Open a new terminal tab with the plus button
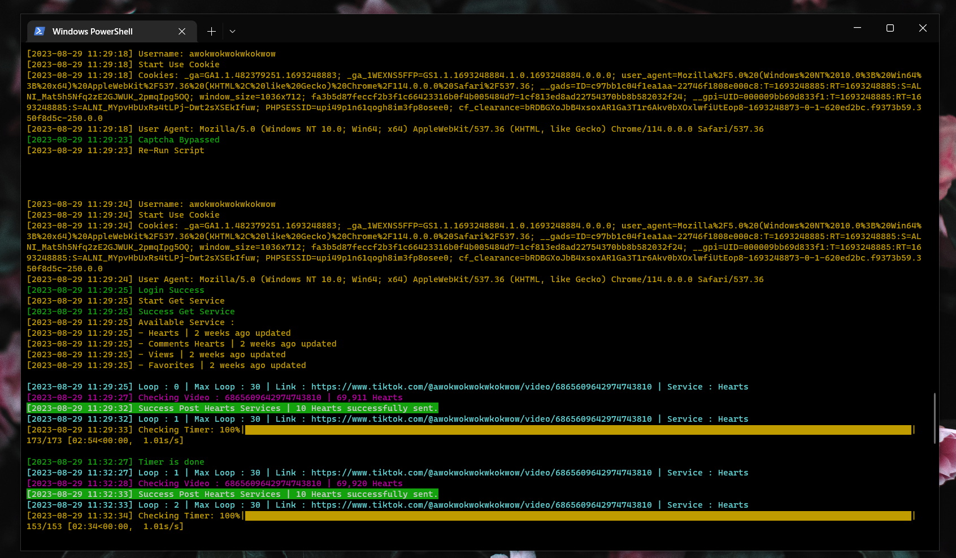 pyautogui.click(x=211, y=31)
